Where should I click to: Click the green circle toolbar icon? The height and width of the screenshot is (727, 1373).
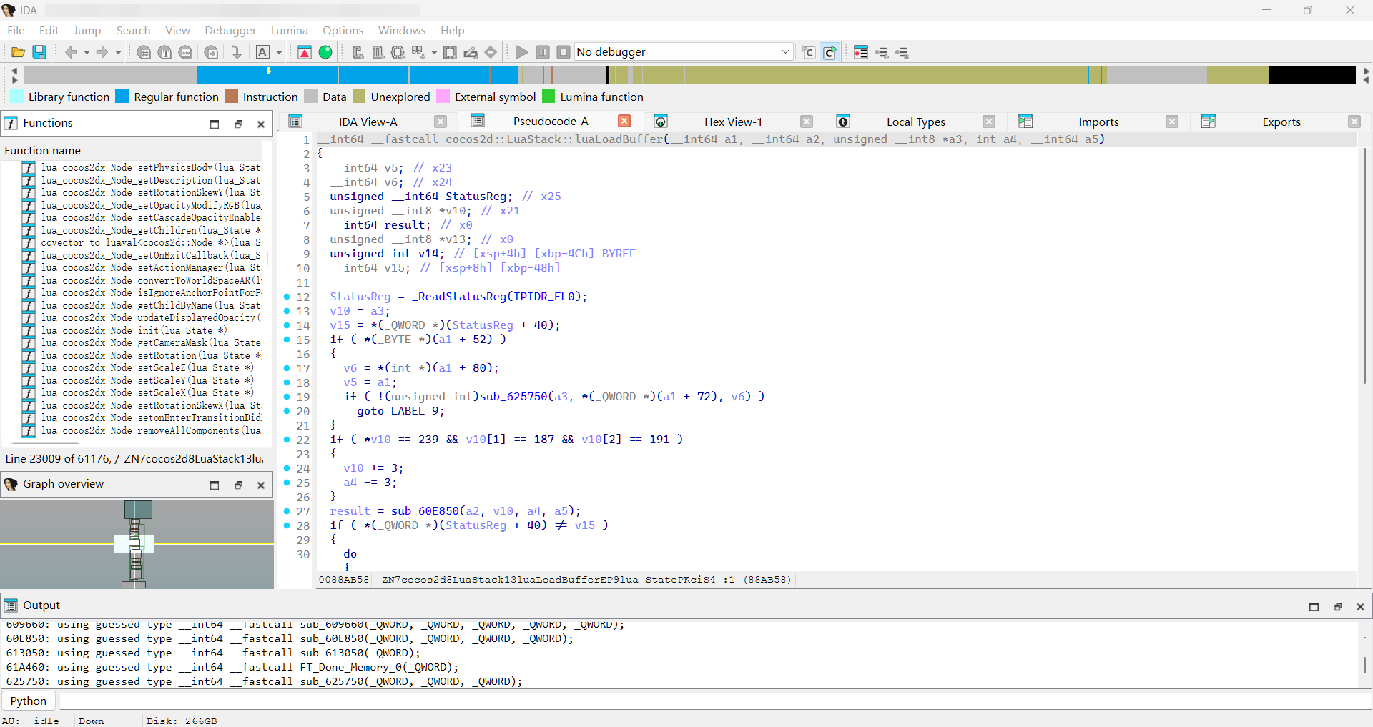(325, 52)
